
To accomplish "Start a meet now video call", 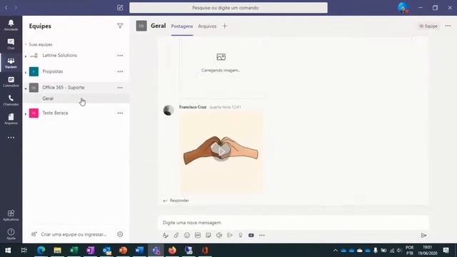I will tap(219, 235).
